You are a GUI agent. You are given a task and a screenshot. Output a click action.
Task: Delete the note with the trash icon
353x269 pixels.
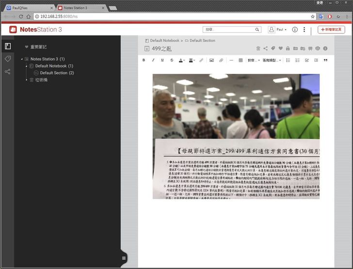point(258,48)
